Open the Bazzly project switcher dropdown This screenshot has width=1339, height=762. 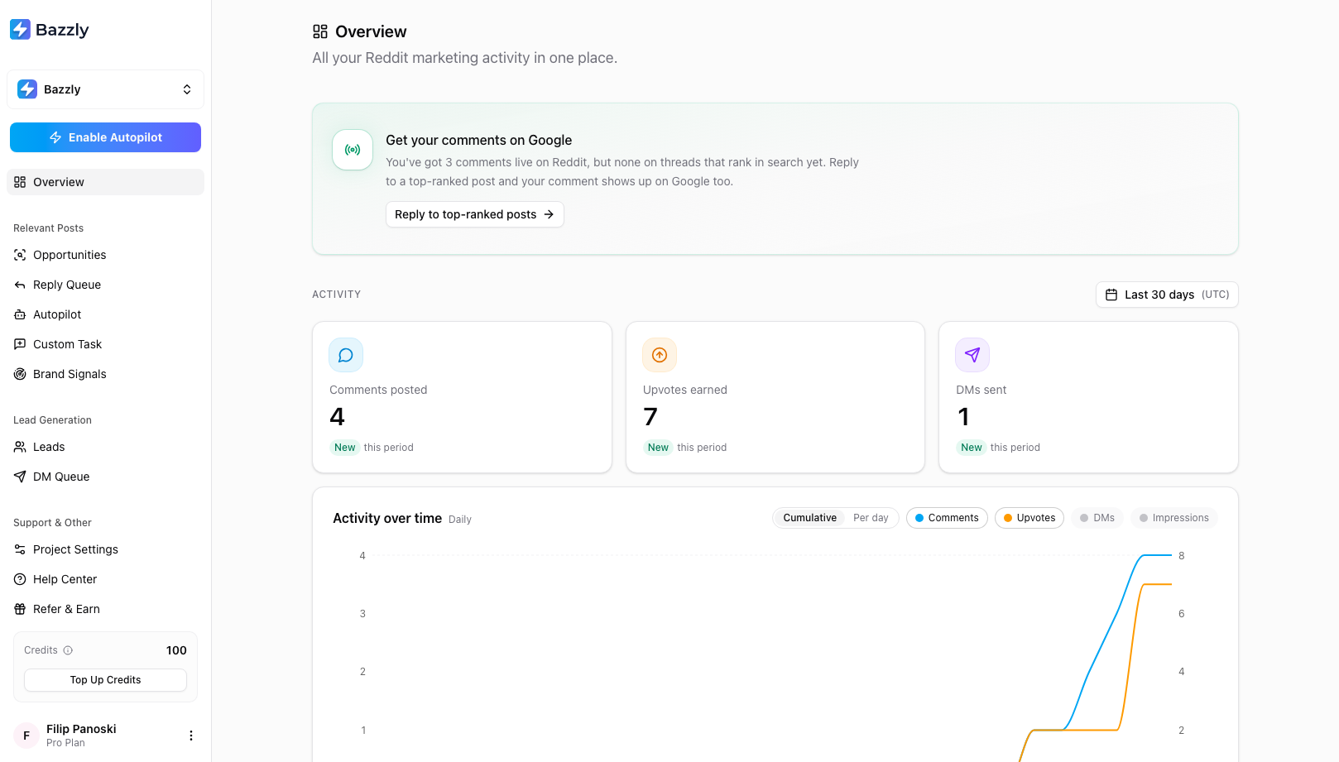click(105, 89)
